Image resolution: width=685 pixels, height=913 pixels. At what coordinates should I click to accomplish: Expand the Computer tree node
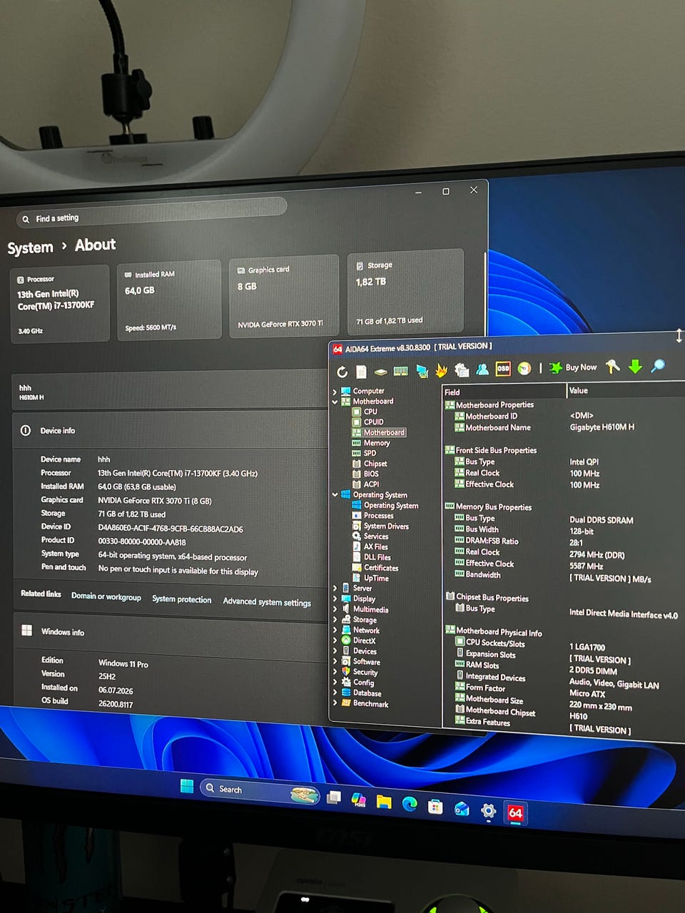(x=335, y=392)
